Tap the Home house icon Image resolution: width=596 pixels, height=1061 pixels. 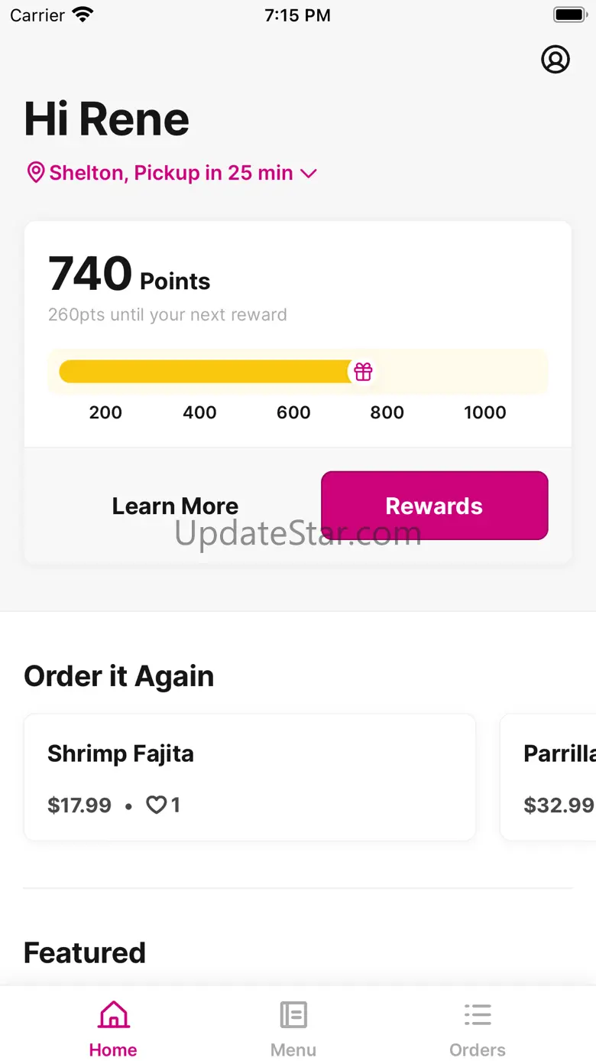(113, 1015)
